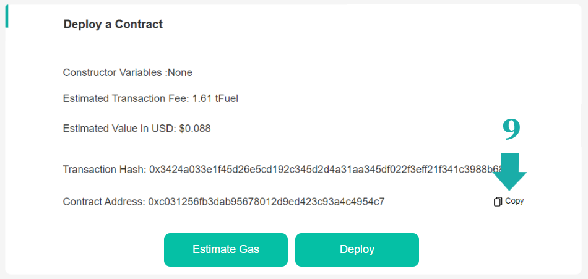Click the teal number 9 marker

point(511,129)
